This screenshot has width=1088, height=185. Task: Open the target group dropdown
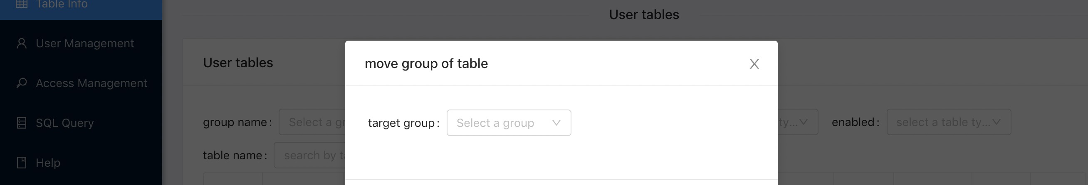point(509,123)
